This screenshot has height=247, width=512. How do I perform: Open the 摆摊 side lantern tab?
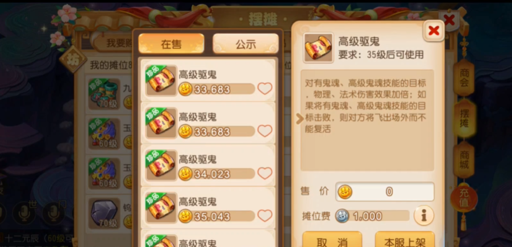coord(464,119)
